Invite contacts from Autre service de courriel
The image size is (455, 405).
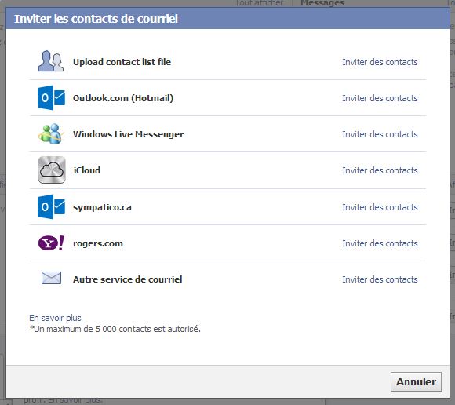(380, 279)
